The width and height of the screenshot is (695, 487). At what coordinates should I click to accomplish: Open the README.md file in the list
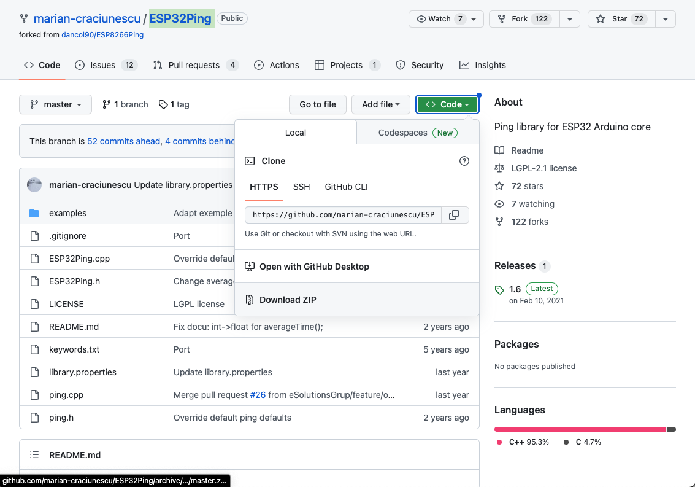tap(74, 327)
